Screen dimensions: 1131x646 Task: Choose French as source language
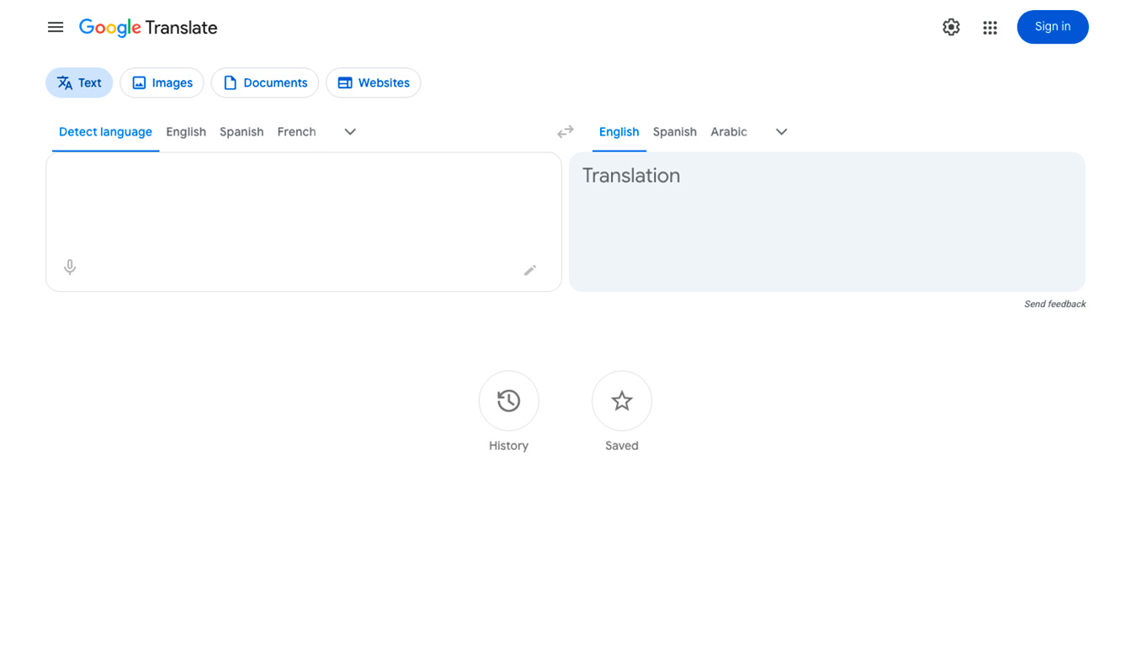click(x=296, y=132)
